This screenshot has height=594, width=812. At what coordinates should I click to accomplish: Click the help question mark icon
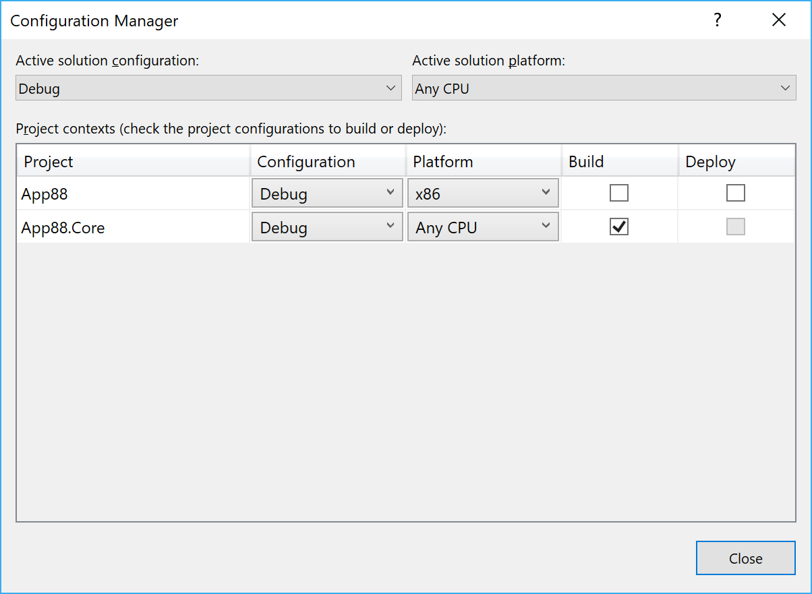click(718, 20)
